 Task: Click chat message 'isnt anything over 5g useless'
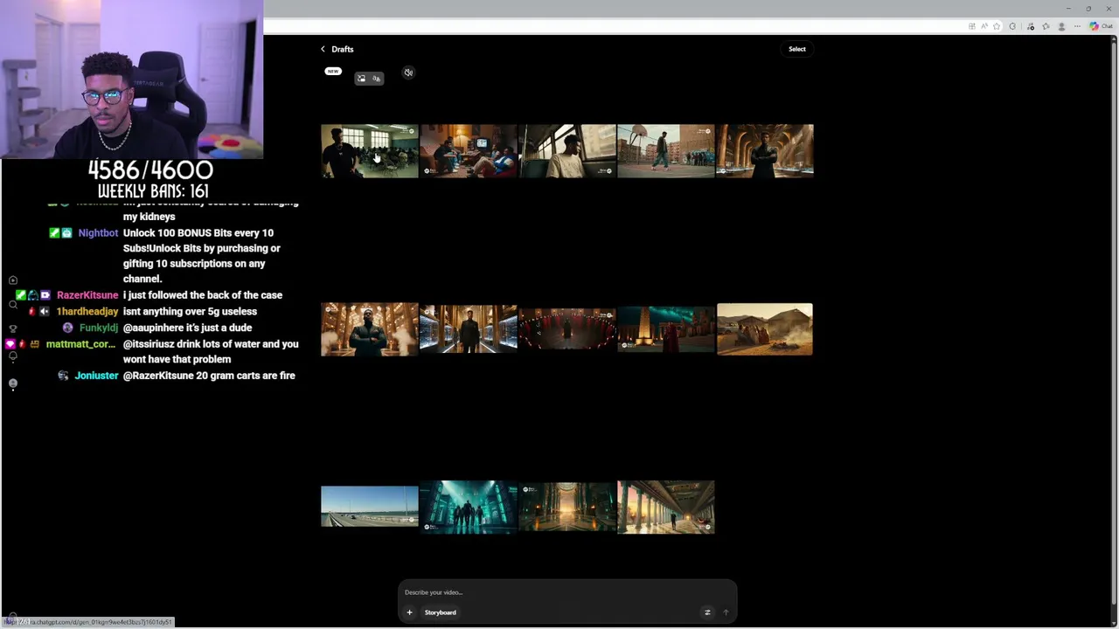point(190,312)
